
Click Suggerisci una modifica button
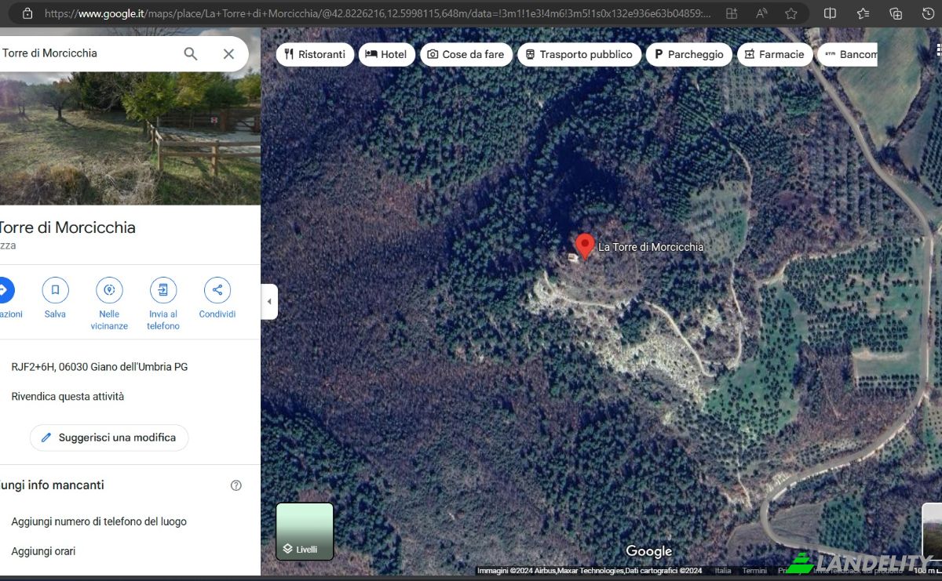[x=108, y=438]
